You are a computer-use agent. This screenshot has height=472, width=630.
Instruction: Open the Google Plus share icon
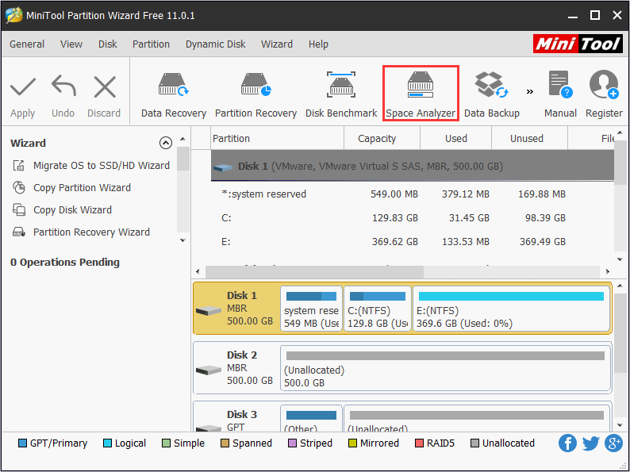click(614, 443)
